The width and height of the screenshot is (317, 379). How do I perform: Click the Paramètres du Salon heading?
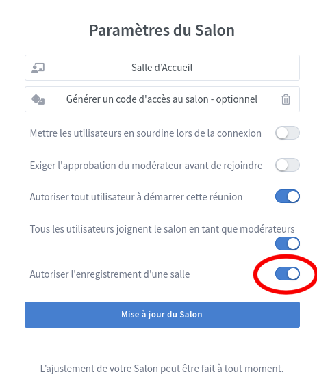pos(162,30)
